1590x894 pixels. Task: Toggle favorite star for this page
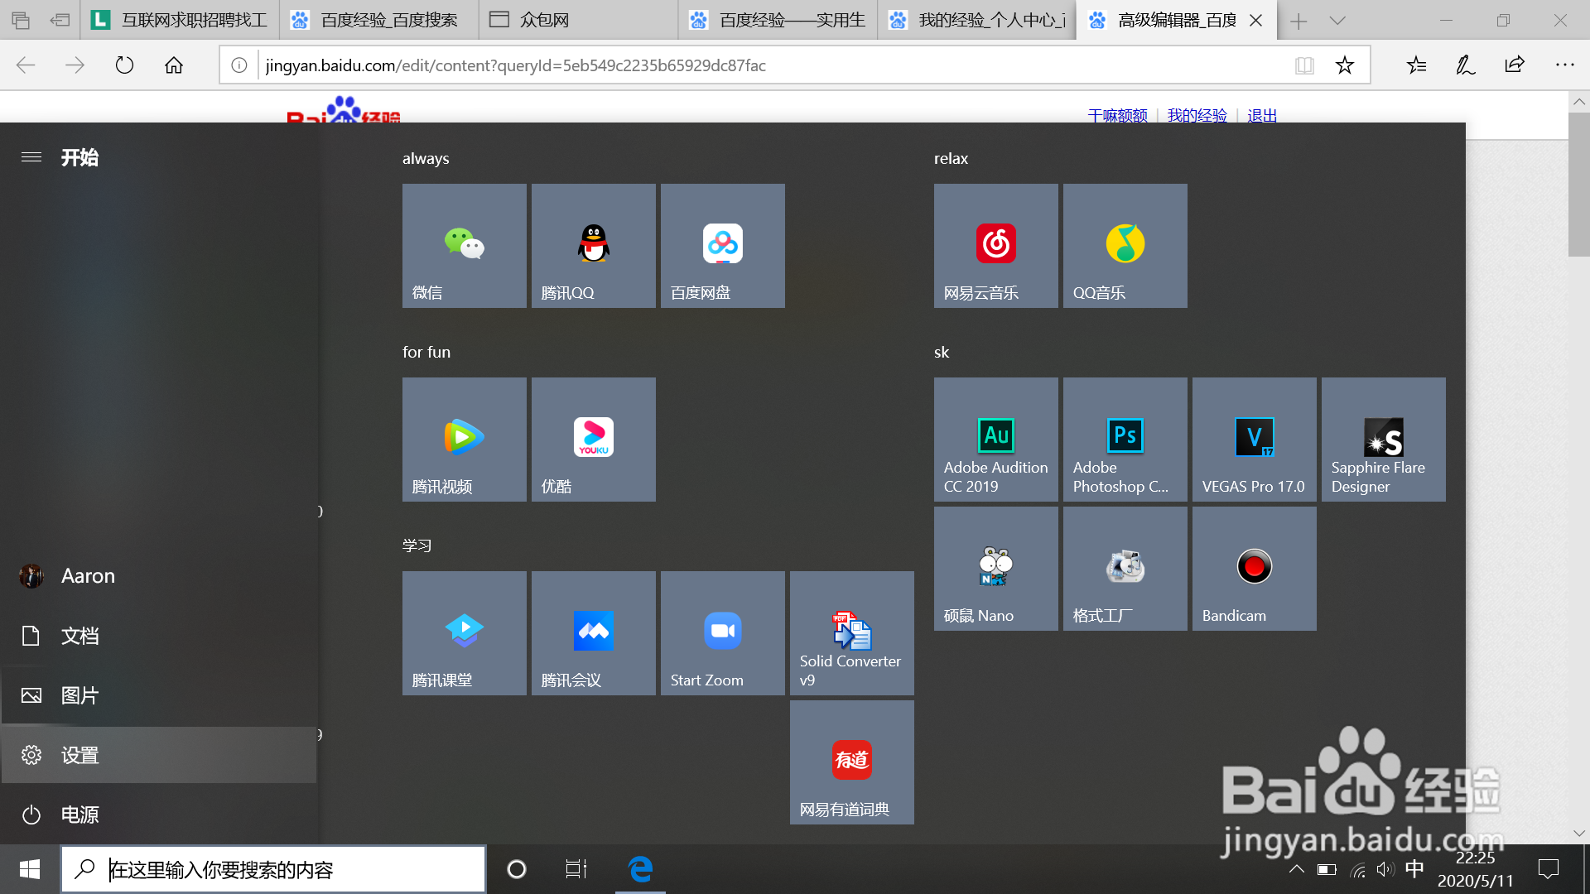click(1345, 65)
